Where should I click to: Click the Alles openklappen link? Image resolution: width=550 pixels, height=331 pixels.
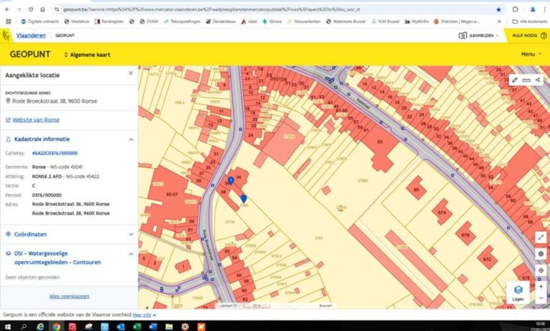point(69,296)
